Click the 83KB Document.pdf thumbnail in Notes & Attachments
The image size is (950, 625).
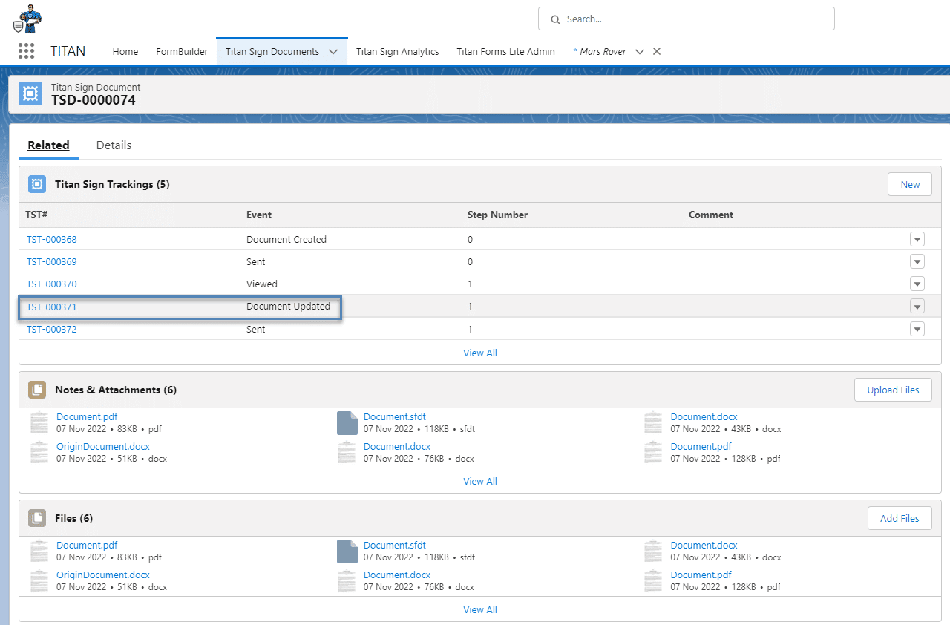39,423
